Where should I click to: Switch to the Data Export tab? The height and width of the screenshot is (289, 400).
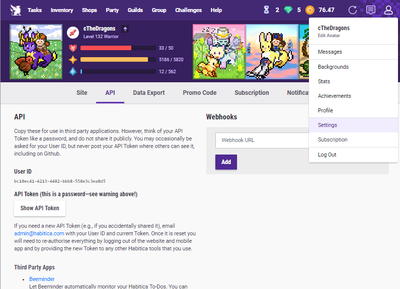click(x=149, y=93)
